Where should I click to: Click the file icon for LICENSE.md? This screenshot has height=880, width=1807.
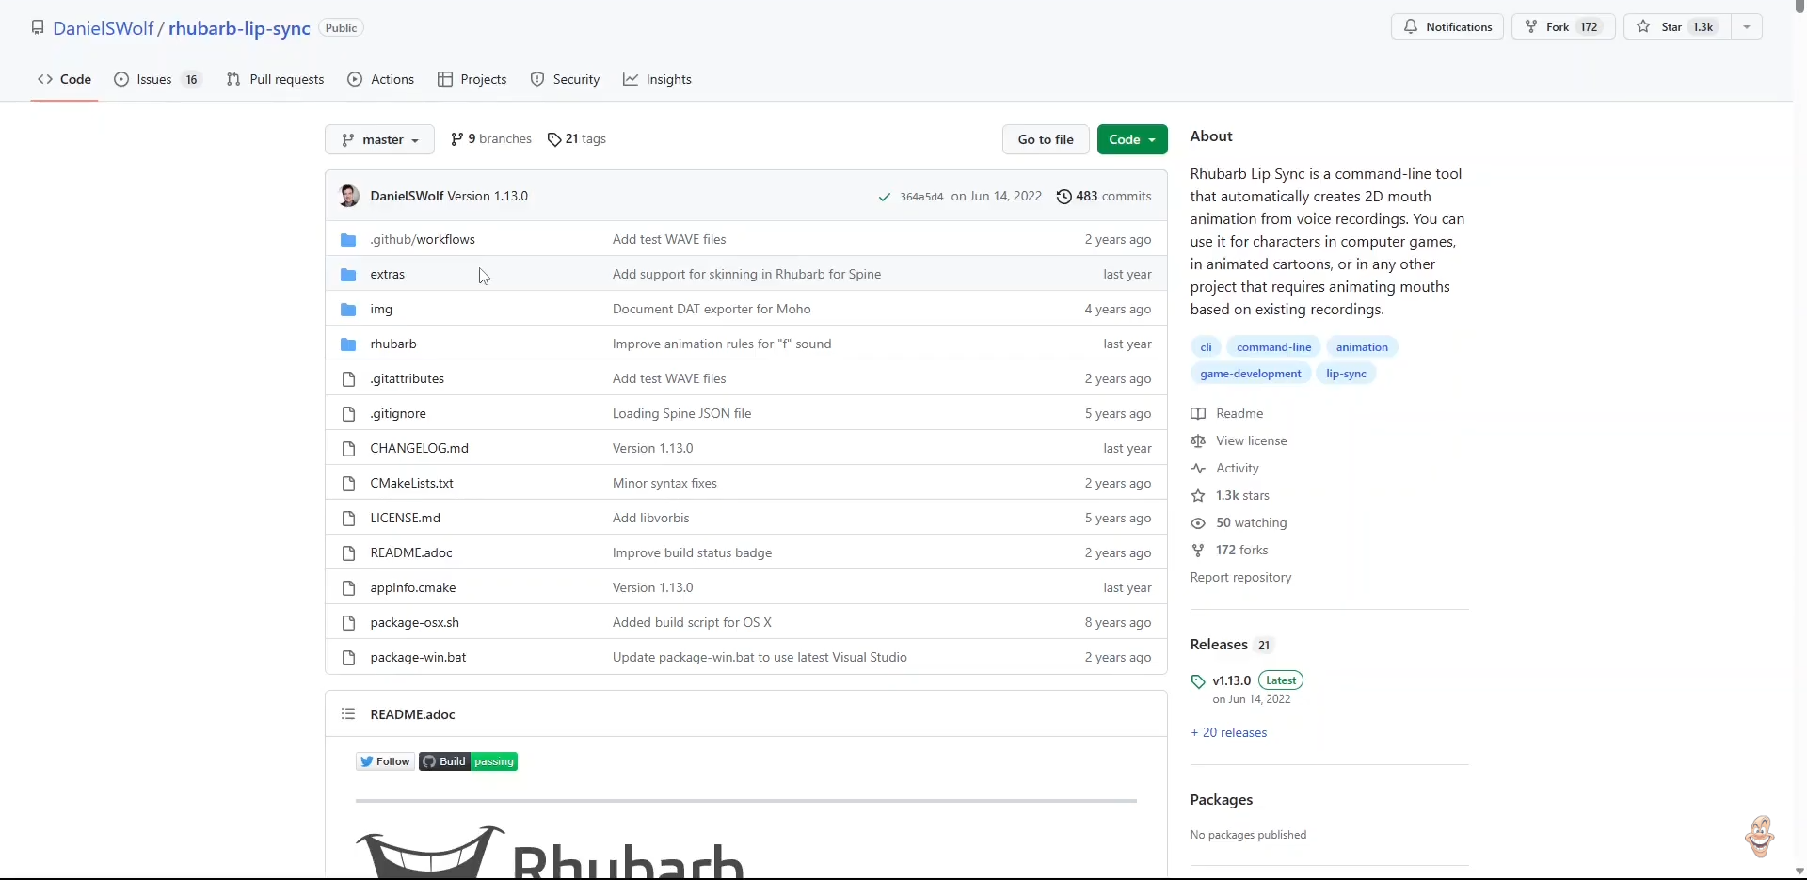click(x=348, y=519)
